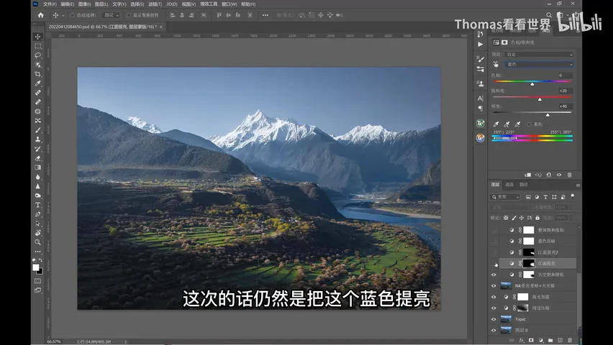Click the lightness (明度) slider handle
613x345 pixels.
(x=548, y=115)
